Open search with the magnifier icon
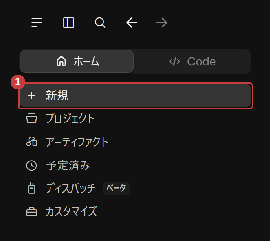The height and width of the screenshot is (241, 270). pos(100,23)
